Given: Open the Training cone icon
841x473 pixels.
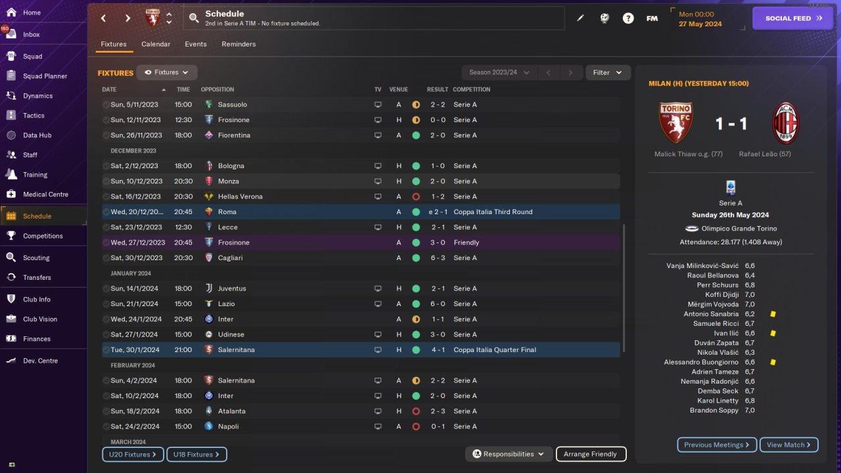Looking at the screenshot, I should 11,175.
